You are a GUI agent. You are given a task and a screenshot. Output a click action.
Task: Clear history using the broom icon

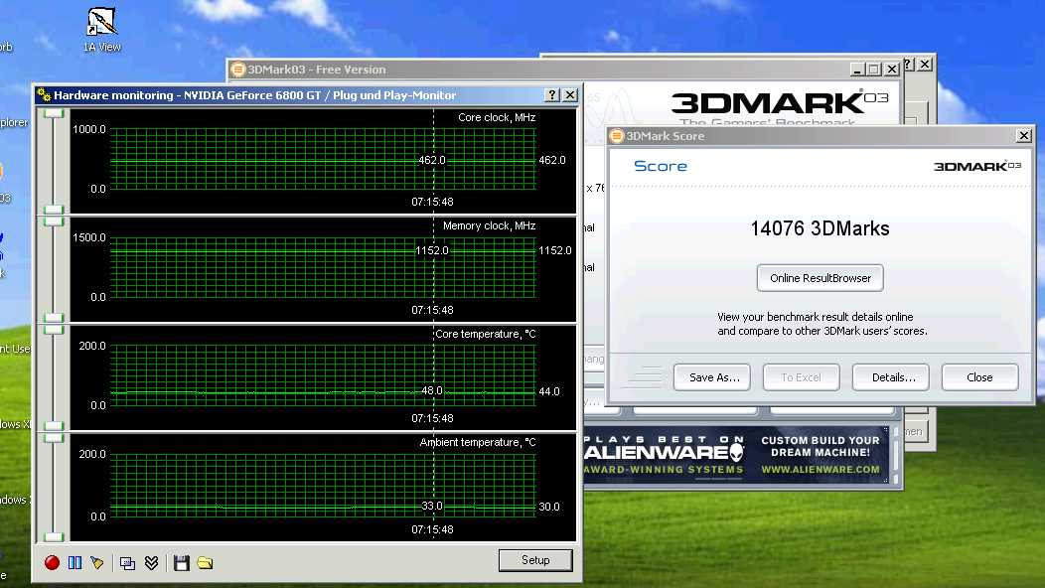point(97,562)
